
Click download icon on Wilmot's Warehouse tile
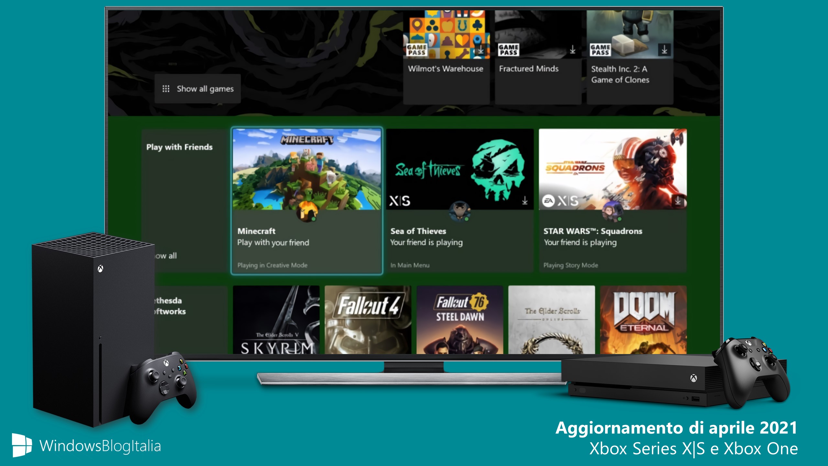(481, 50)
